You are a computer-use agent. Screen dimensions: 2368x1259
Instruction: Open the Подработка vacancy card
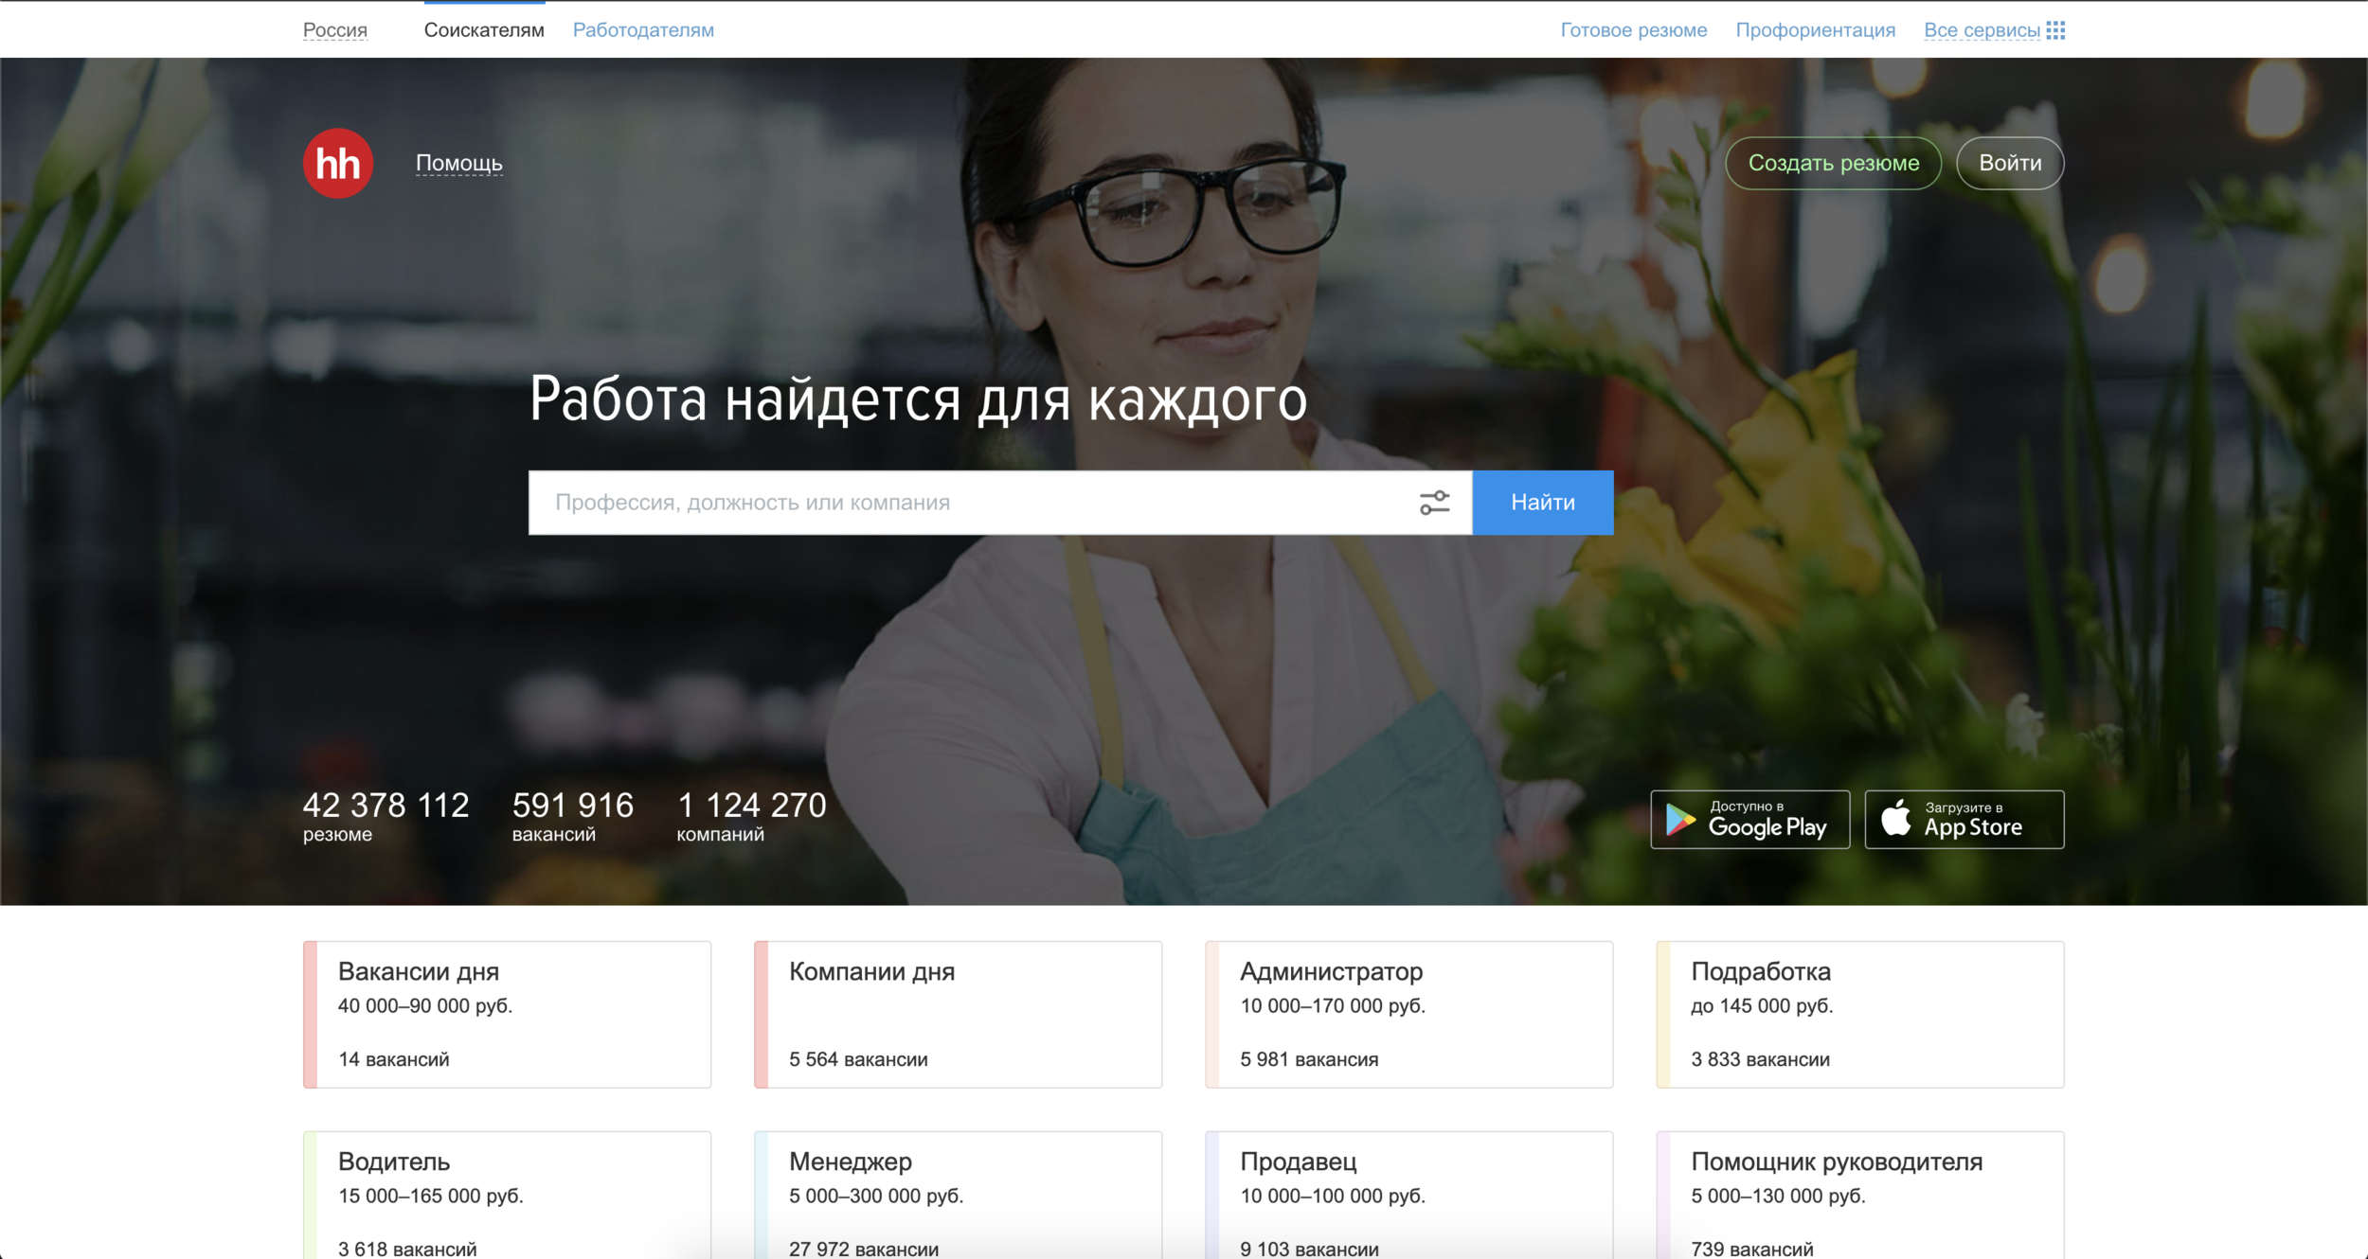coord(1860,1014)
